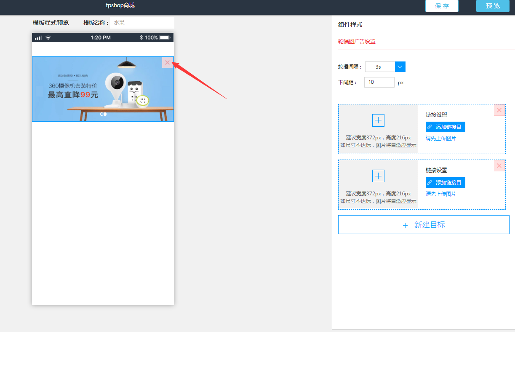Click first slot's 请先上传图片 link

(x=440, y=139)
